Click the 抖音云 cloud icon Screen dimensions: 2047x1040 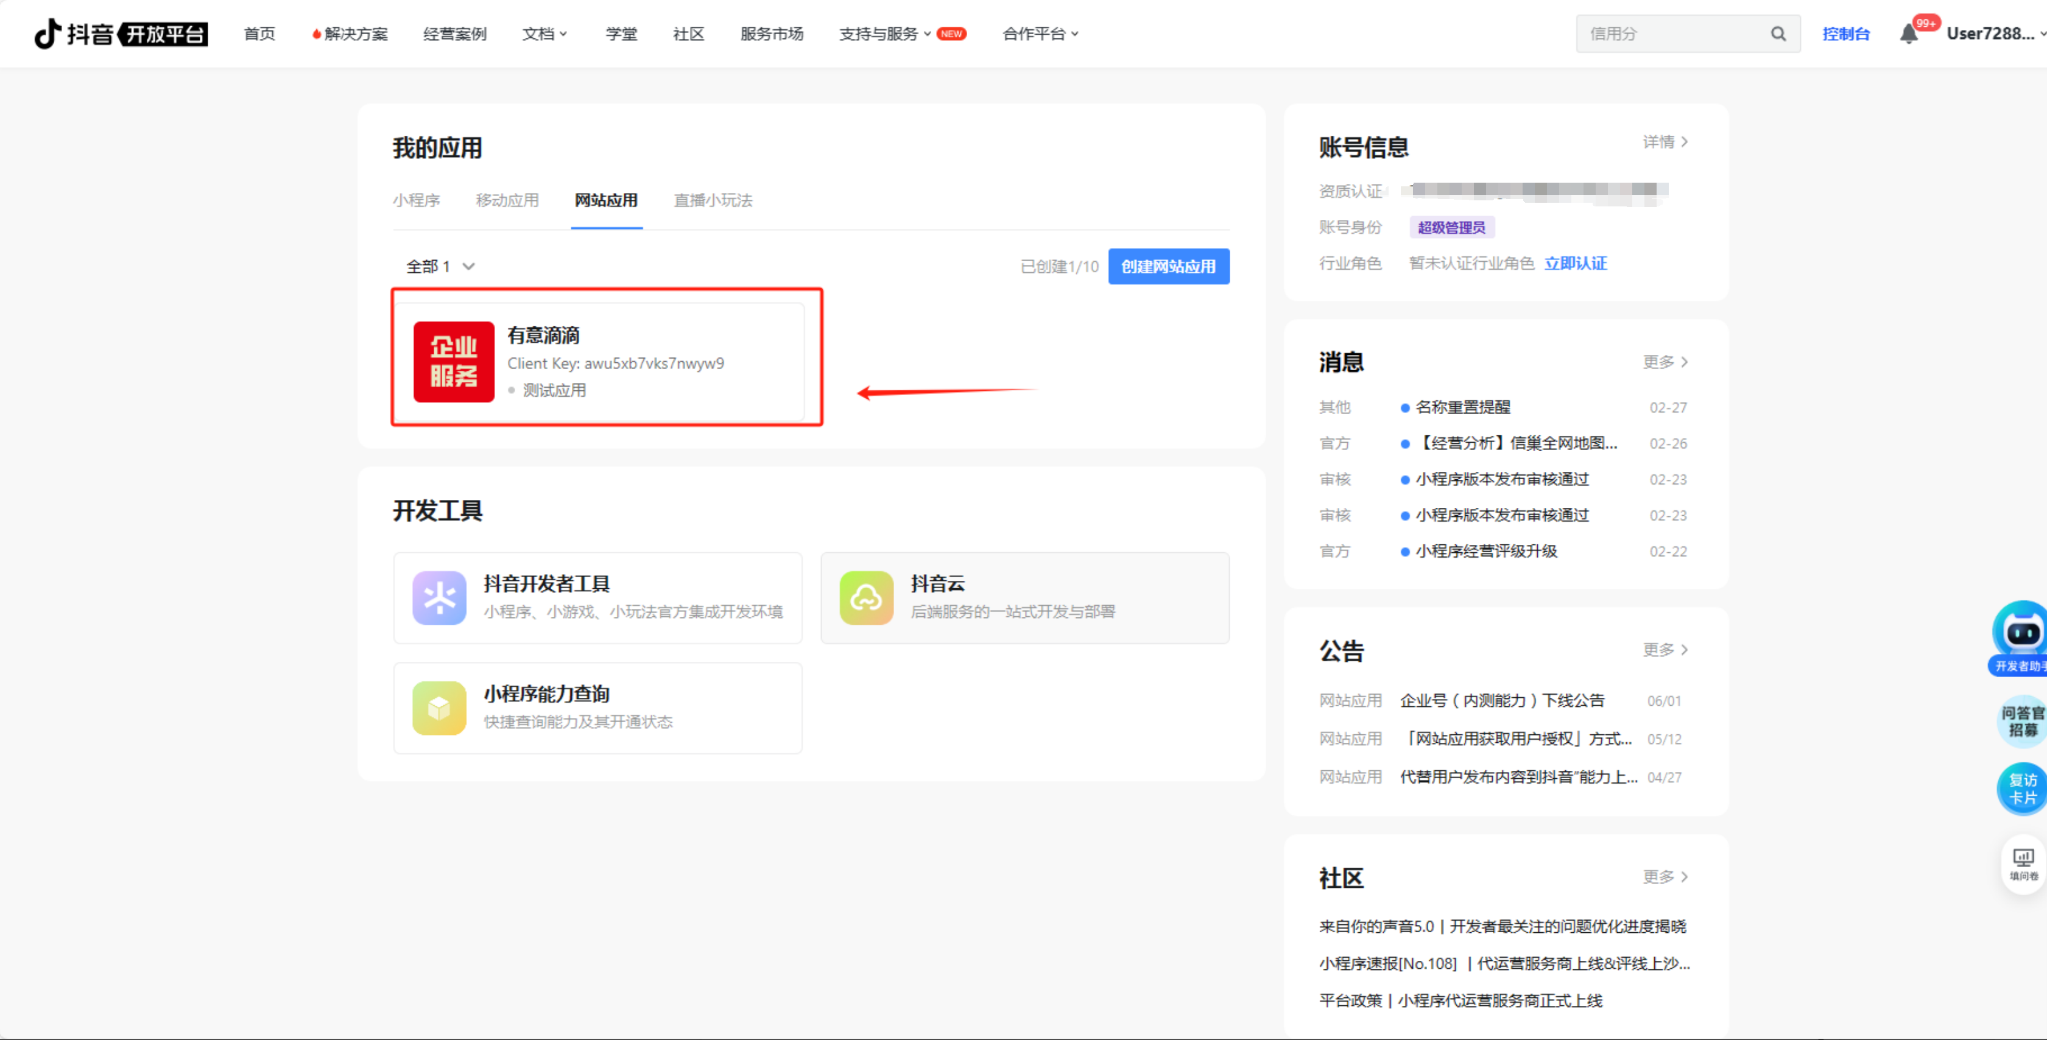pos(866,597)
